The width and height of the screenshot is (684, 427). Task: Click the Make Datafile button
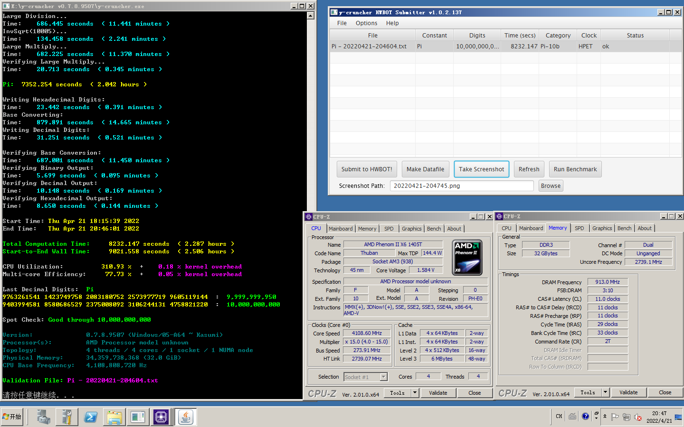426,169
